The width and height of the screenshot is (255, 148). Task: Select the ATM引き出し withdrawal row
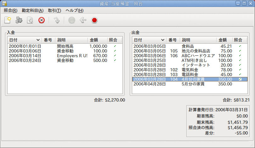coord(190,60)
